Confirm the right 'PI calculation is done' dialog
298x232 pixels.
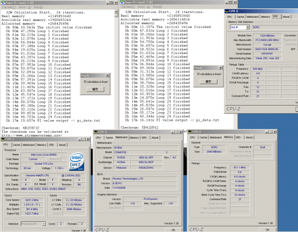pos(208,81)
